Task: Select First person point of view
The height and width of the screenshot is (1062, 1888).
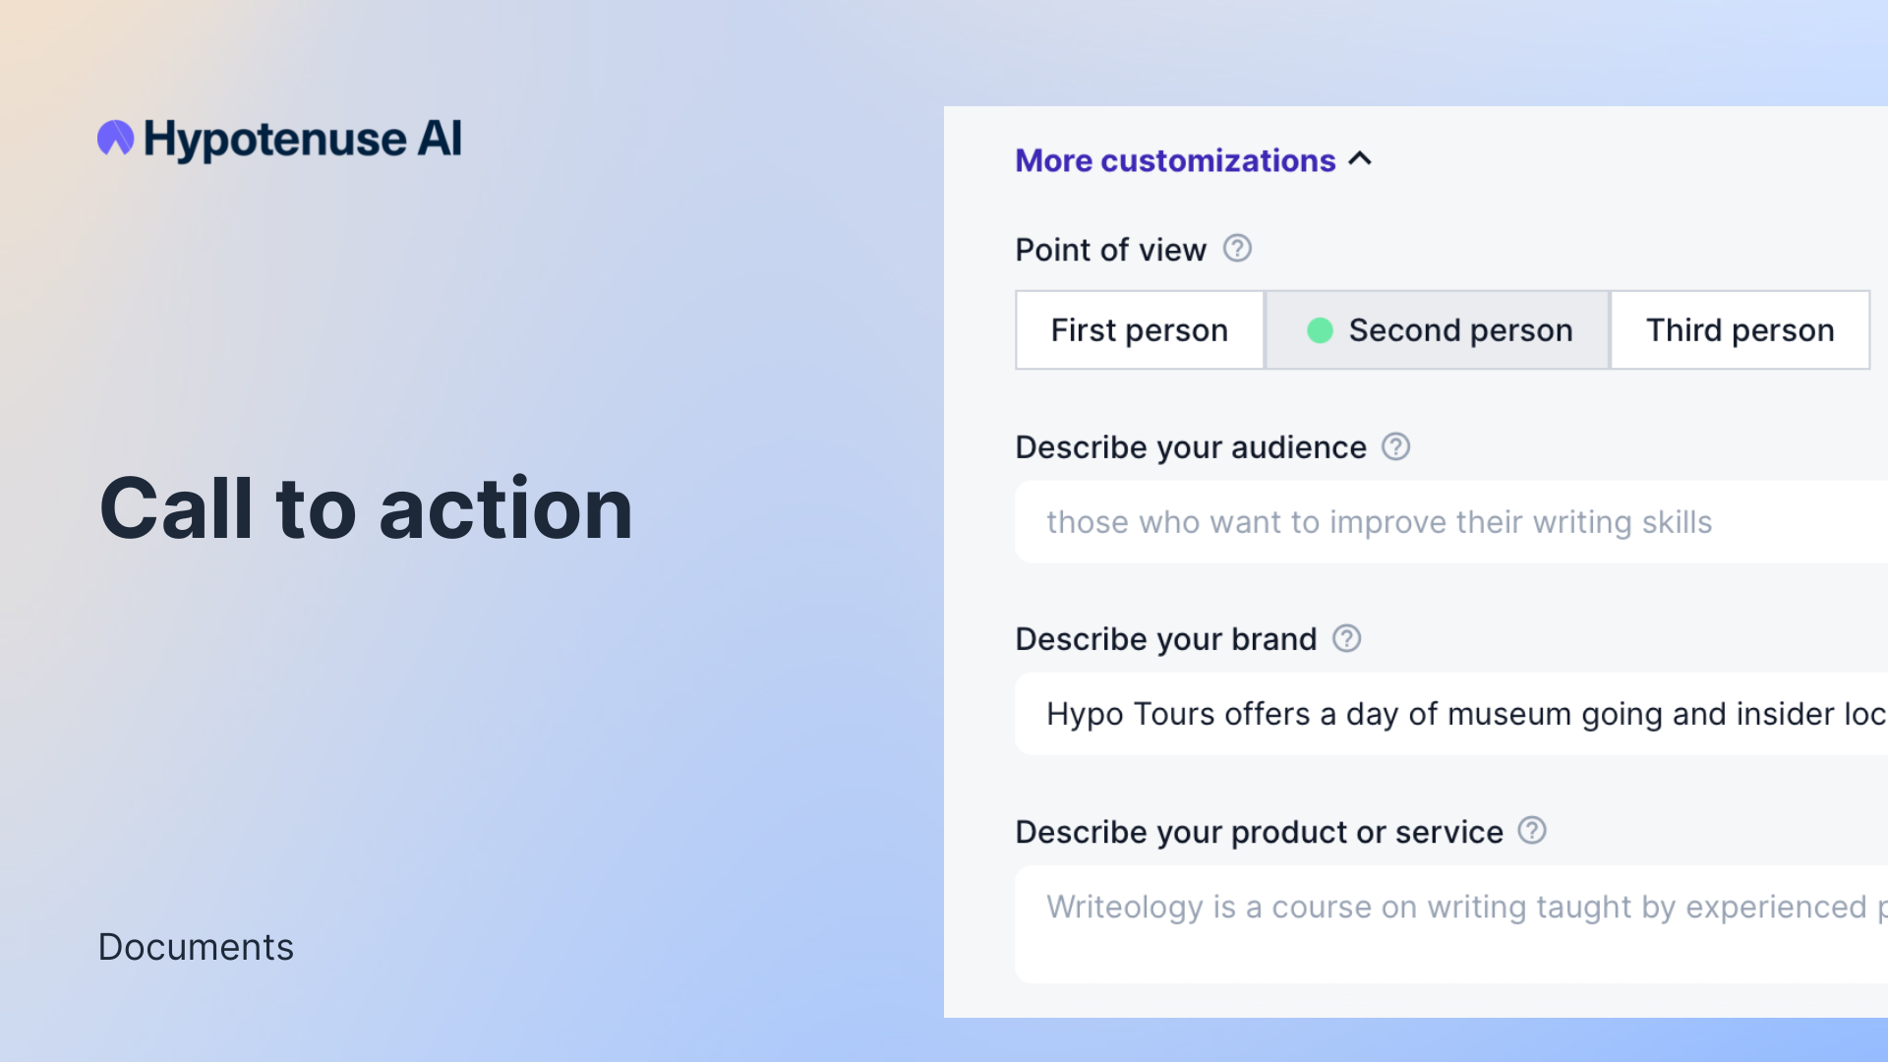Action: (1139, 330)
